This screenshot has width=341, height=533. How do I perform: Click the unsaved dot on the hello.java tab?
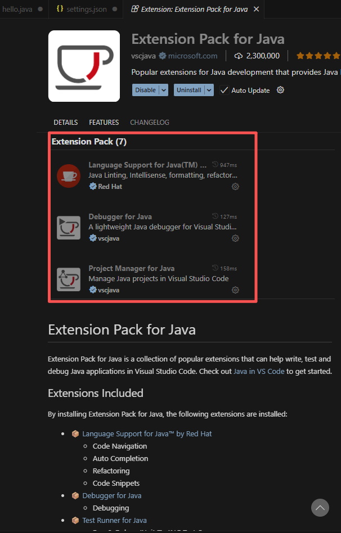pos(40,9)
